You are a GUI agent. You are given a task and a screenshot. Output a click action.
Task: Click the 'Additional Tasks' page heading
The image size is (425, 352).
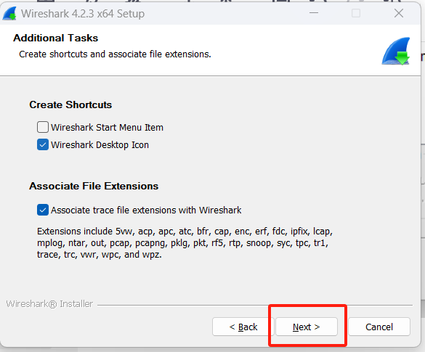[55, 38]
